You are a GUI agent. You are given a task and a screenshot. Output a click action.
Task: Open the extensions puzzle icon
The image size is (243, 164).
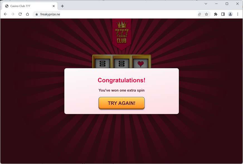tap(216, 14)
